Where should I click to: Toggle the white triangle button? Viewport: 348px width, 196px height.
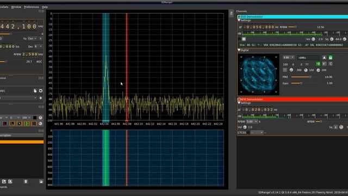pyautogui.click(x=324, y=58)
